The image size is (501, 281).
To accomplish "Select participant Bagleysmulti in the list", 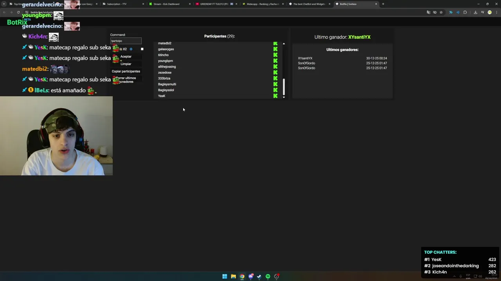I will [x=167, y=84].
